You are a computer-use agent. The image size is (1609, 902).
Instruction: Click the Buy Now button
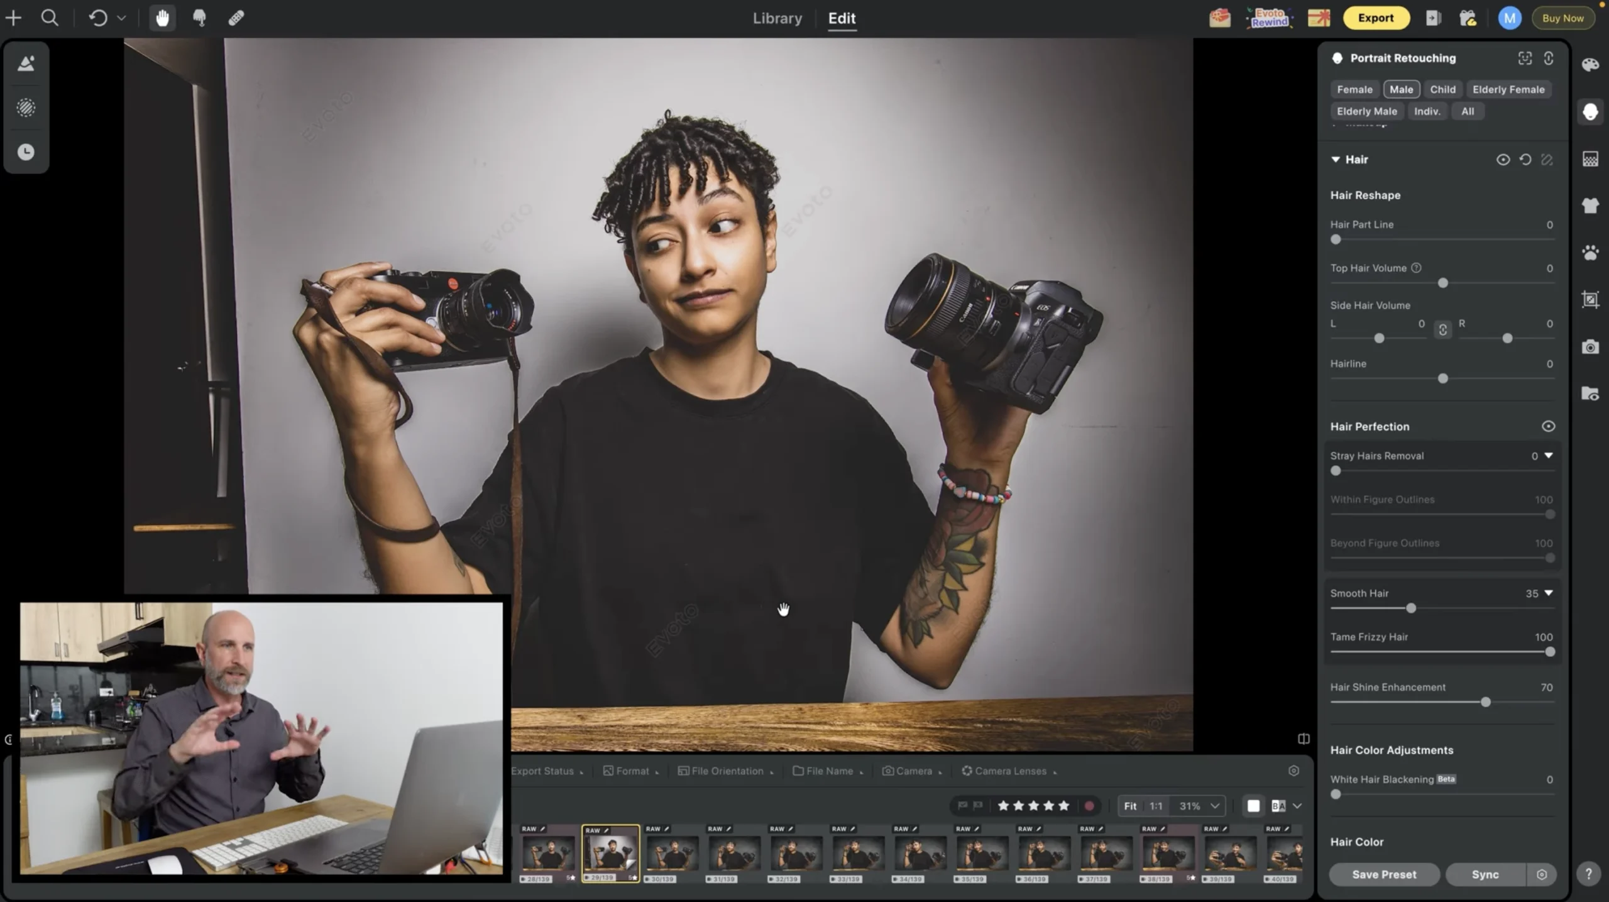pos(1562,18)
